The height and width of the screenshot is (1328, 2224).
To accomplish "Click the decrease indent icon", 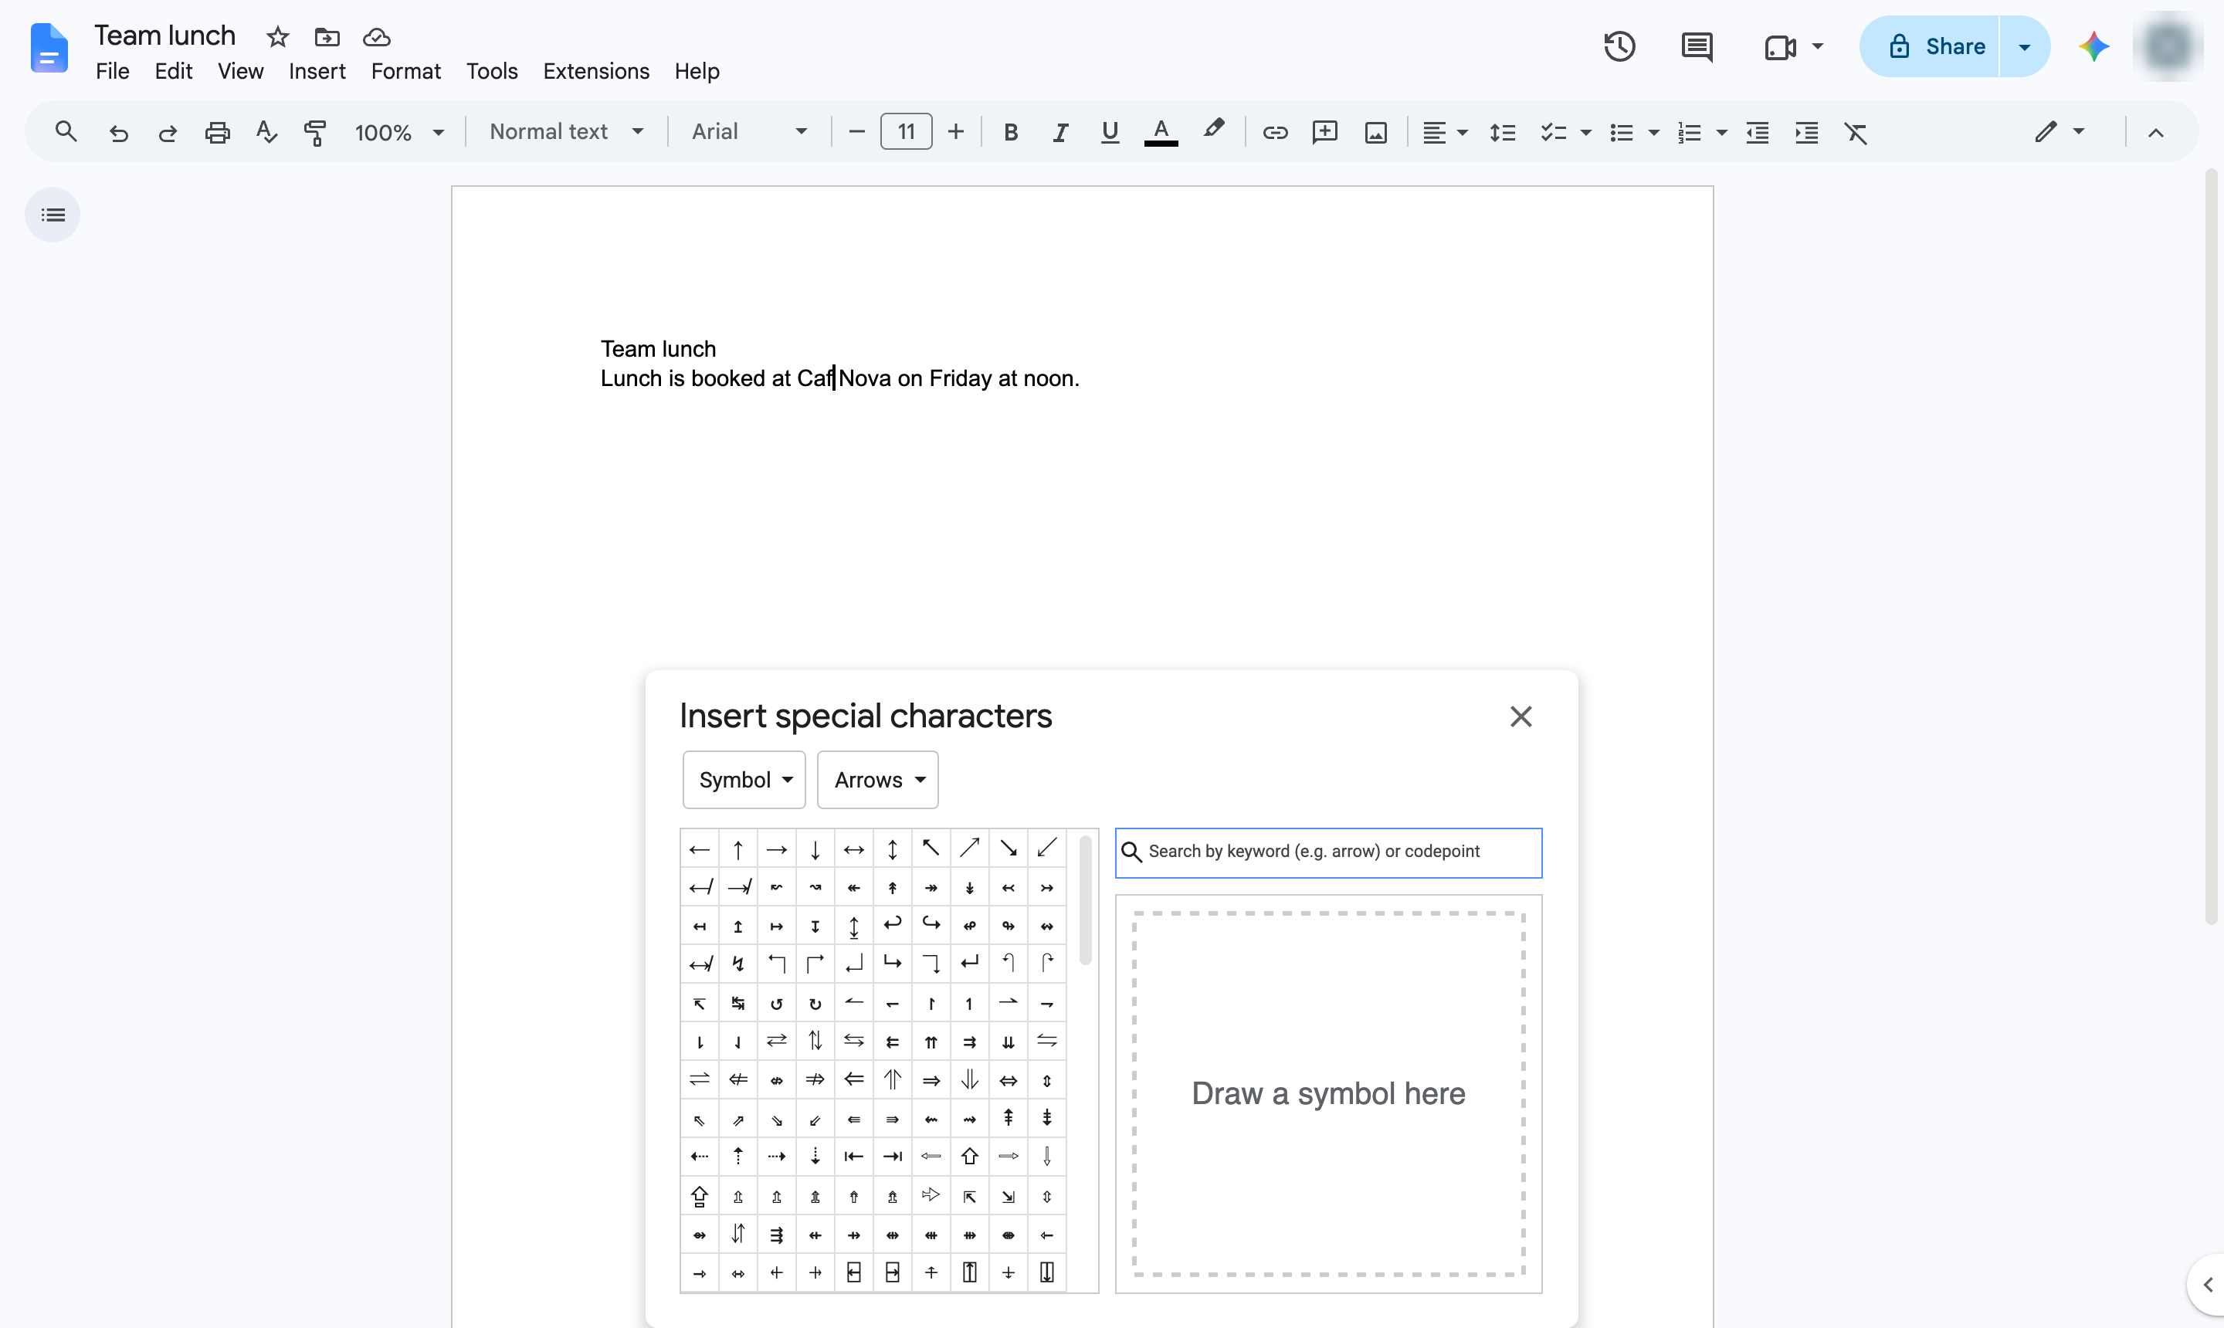I will point(1757,133).
